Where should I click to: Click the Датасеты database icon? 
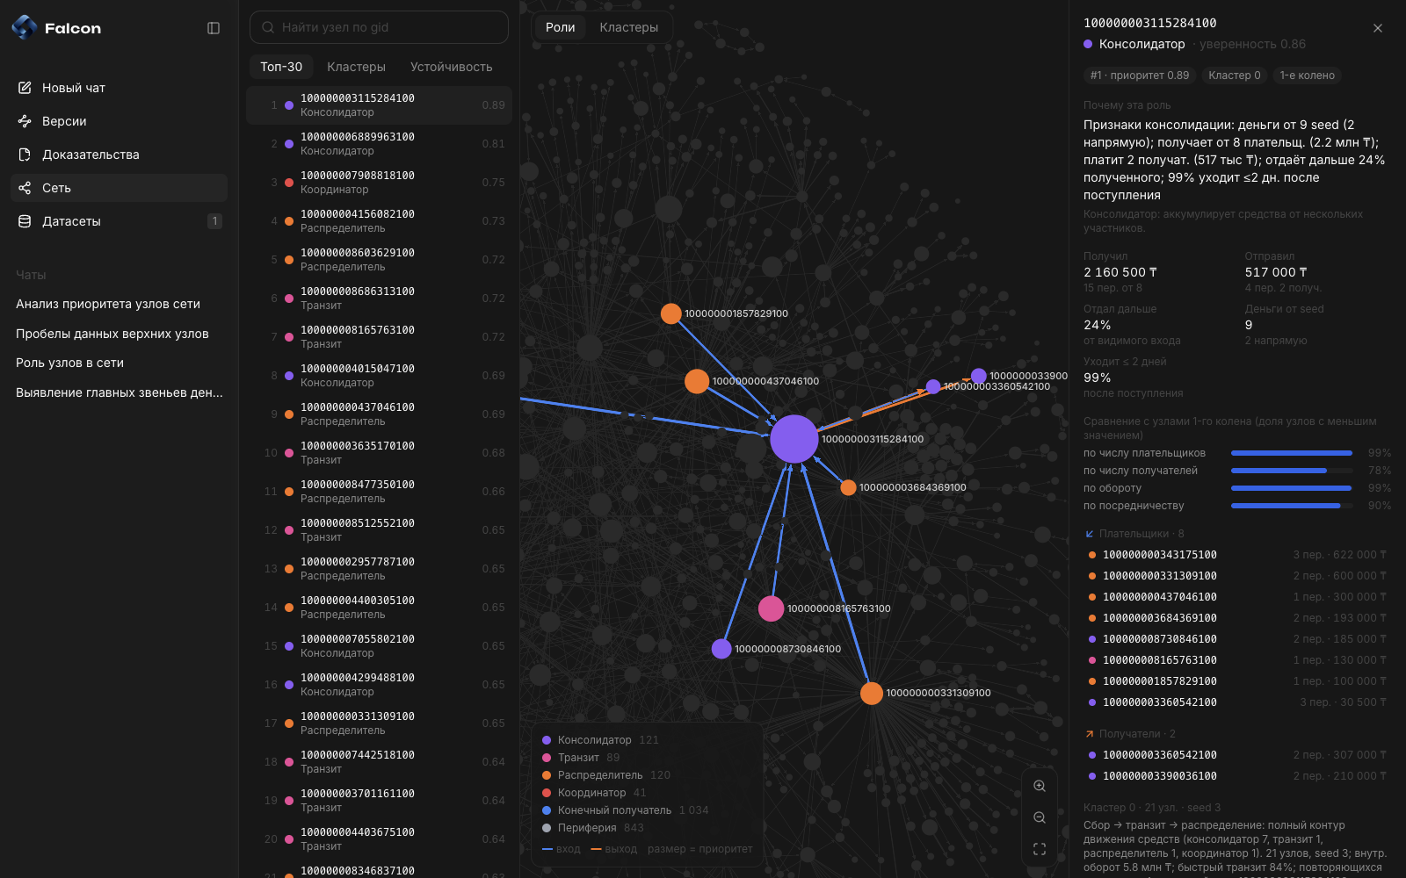click(x=25, y=221)
